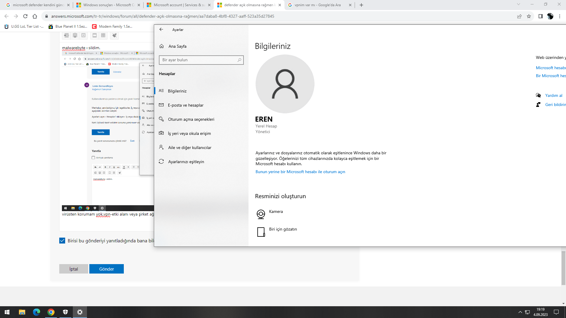
Task: Open Chrome three-dot menu
Action: (x=560, y=16)
